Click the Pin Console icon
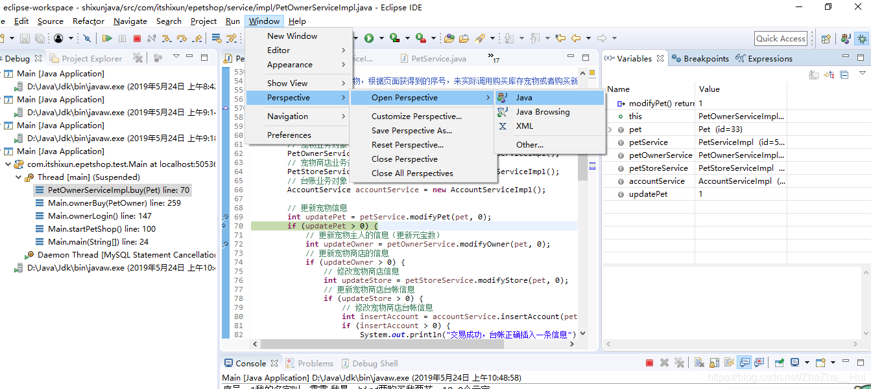871x389 pixels. [779, 362]
